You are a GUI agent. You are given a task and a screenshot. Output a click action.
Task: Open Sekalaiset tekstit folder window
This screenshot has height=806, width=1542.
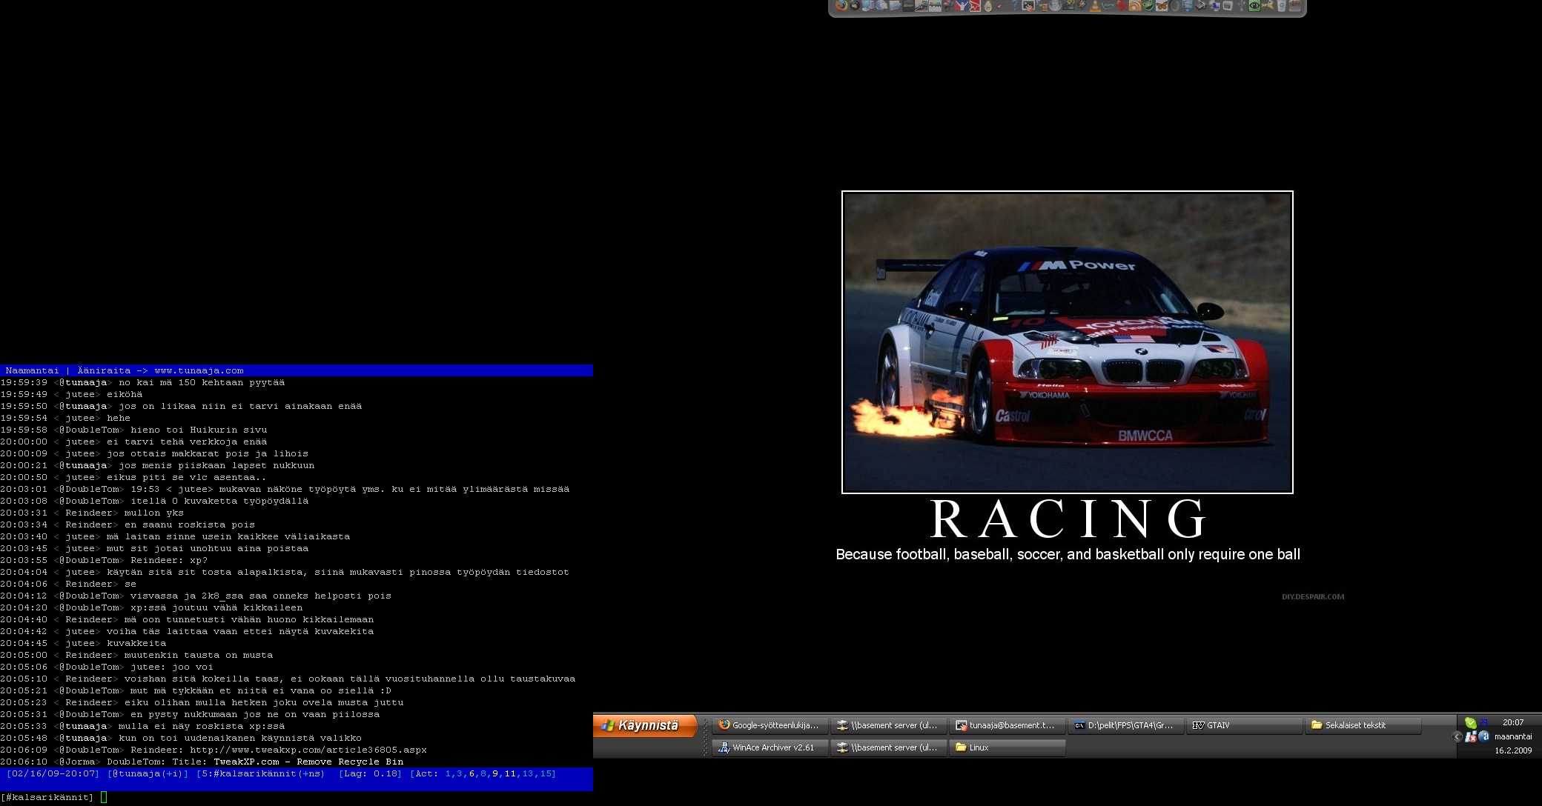pos(1363,725)
